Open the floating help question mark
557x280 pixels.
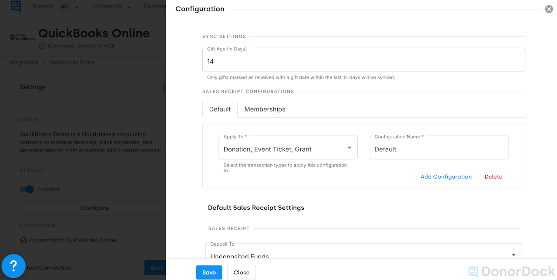pos(13,266)
